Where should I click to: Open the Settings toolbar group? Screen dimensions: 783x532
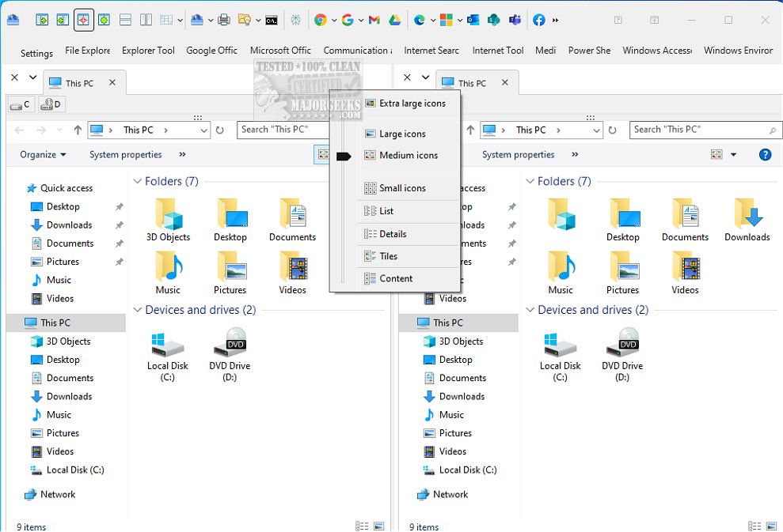coord(36,53)
